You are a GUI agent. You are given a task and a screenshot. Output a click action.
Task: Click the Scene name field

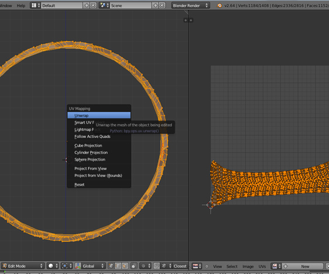(x=131, y=5)
